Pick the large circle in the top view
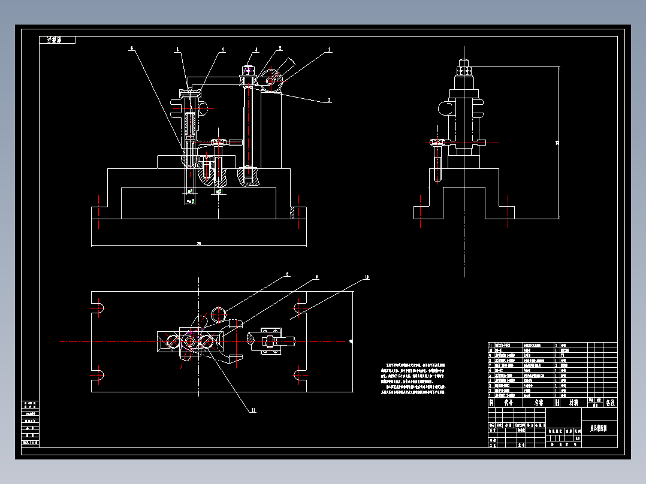The height and width of the screenshot is (484, 646). point(219,314)
